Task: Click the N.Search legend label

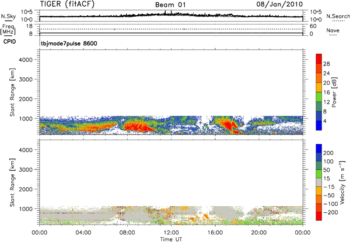Action: tap(338, 16)
